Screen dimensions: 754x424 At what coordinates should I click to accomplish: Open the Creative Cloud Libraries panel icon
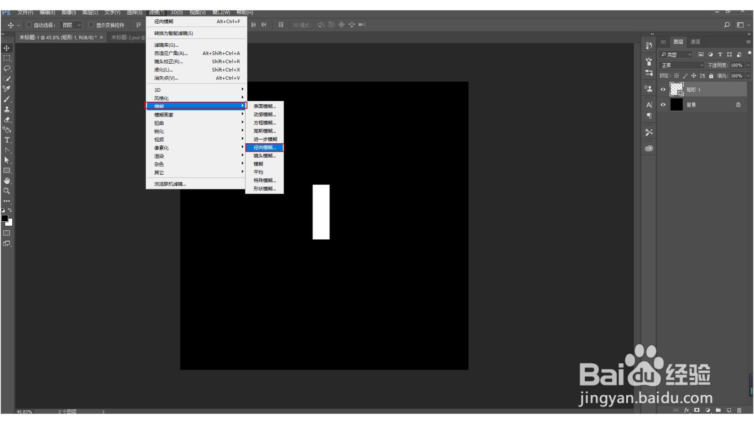pyautogui.click(x=649, y=148)
